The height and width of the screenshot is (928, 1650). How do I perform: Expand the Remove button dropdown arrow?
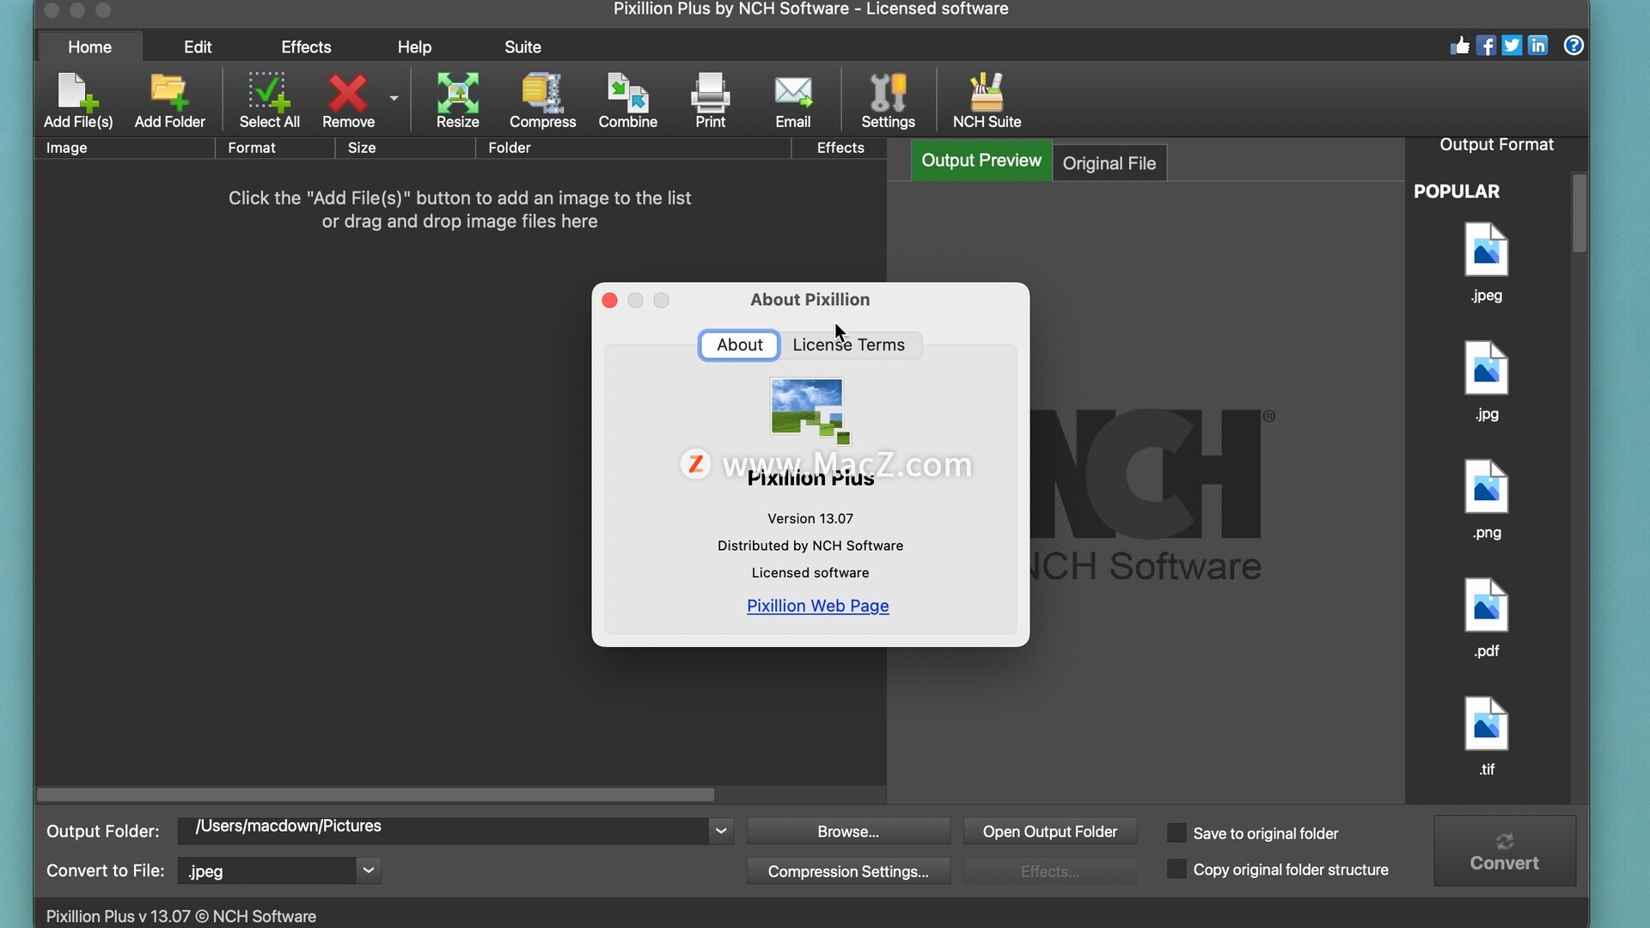pyautogui.click(x=394, y=98)
